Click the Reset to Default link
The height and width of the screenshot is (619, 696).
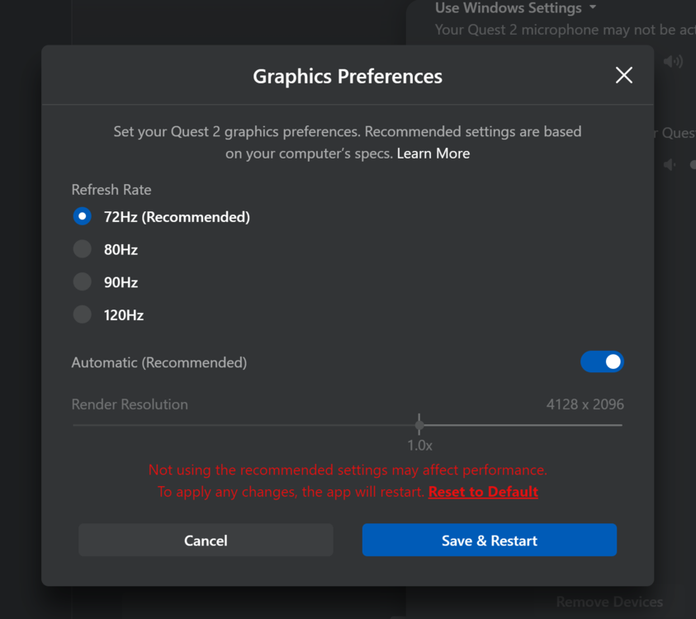click(483, 492)
